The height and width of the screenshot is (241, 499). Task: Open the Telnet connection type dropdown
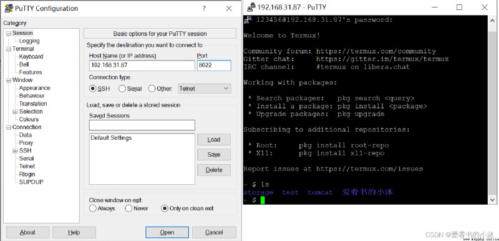[205, 89]
